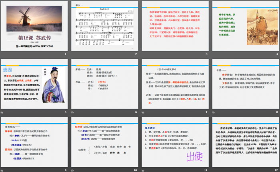Click the slide number label 7
The image size is (280, 172).
coord(207,112)
